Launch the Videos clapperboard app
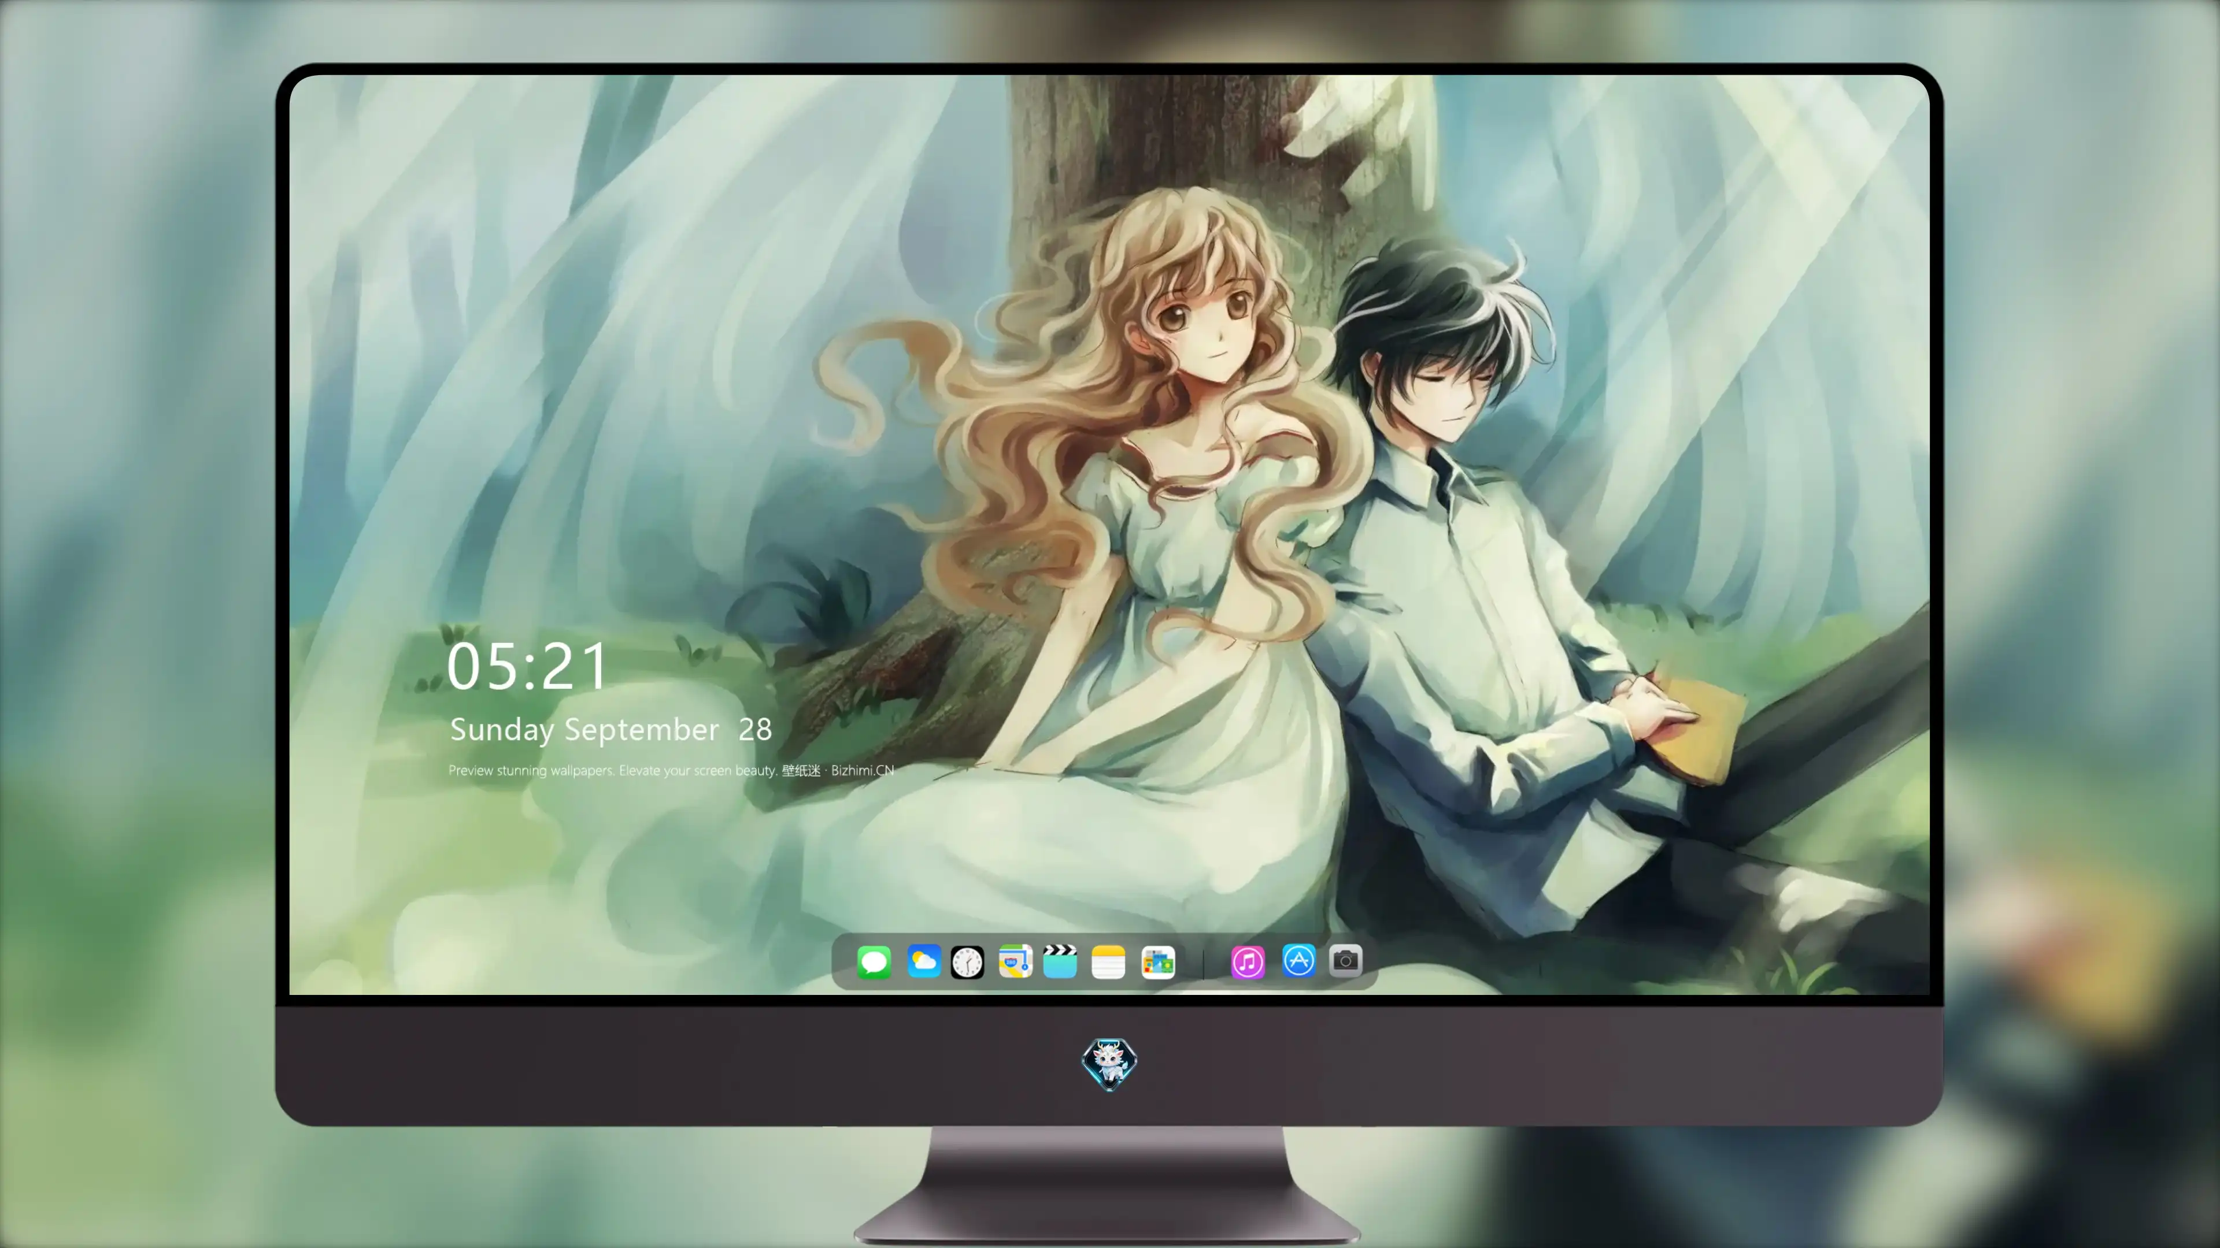Image resolution: width=2220 pixels, height=1248 pixels. (x=1060, y=961)
